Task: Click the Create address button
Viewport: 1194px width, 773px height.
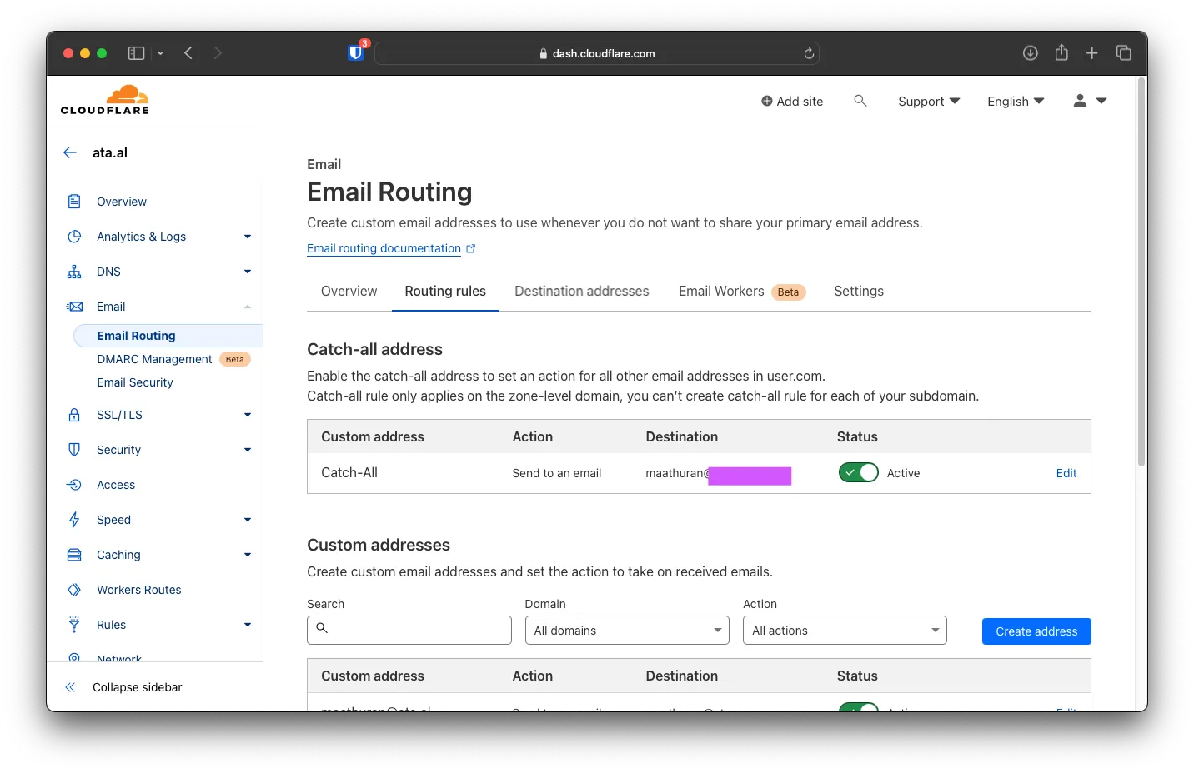Action: [x=1036, y=631]
